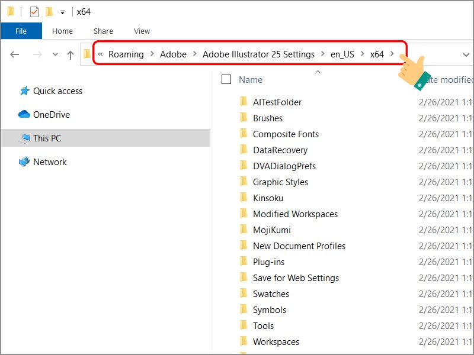Navigate to Roaming via the breadcrumb
Image resolution: width=474 pixels, height=355 pixels.
coord(127,54)
